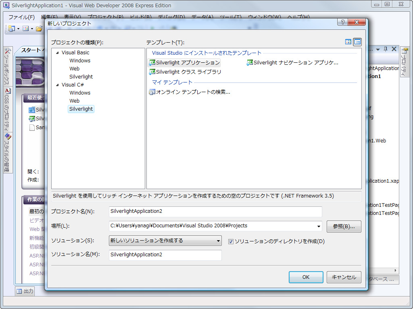The width and height of the screenshot is (413, 309).
Task: Select the Silverlight アプリケーション template icon
Action: click(x=152, y=63)
